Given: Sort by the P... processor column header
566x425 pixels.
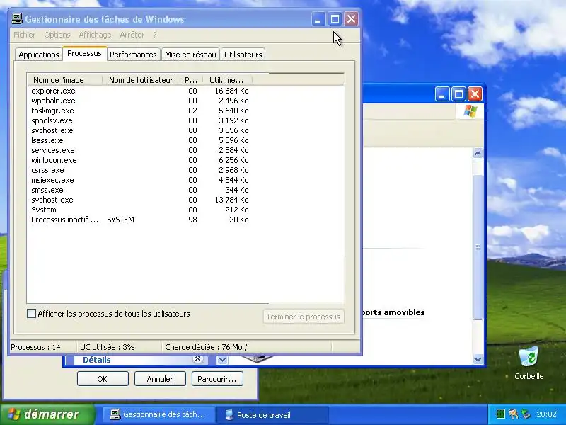Looking at the screenshot, I should 191,80.
